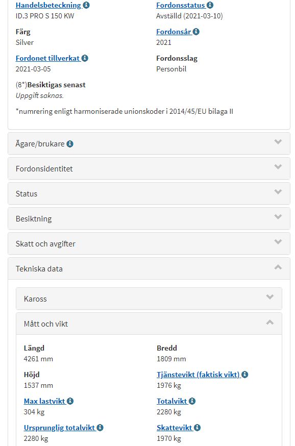The height and width of the screenshot is (446, 295).
Task: Open the Skattevikt link
Action: coord(175,428)
